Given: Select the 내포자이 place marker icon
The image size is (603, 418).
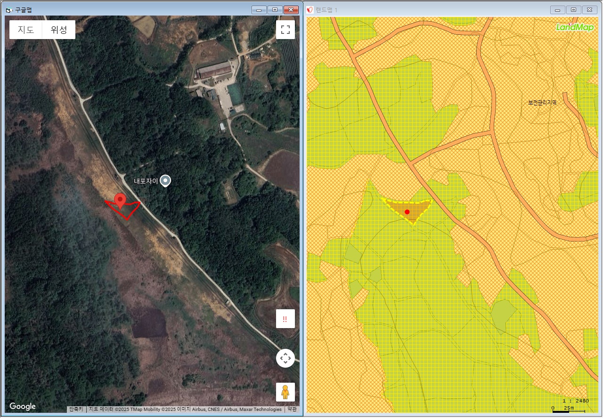Looking at the screenshot, I should [165, 180].
